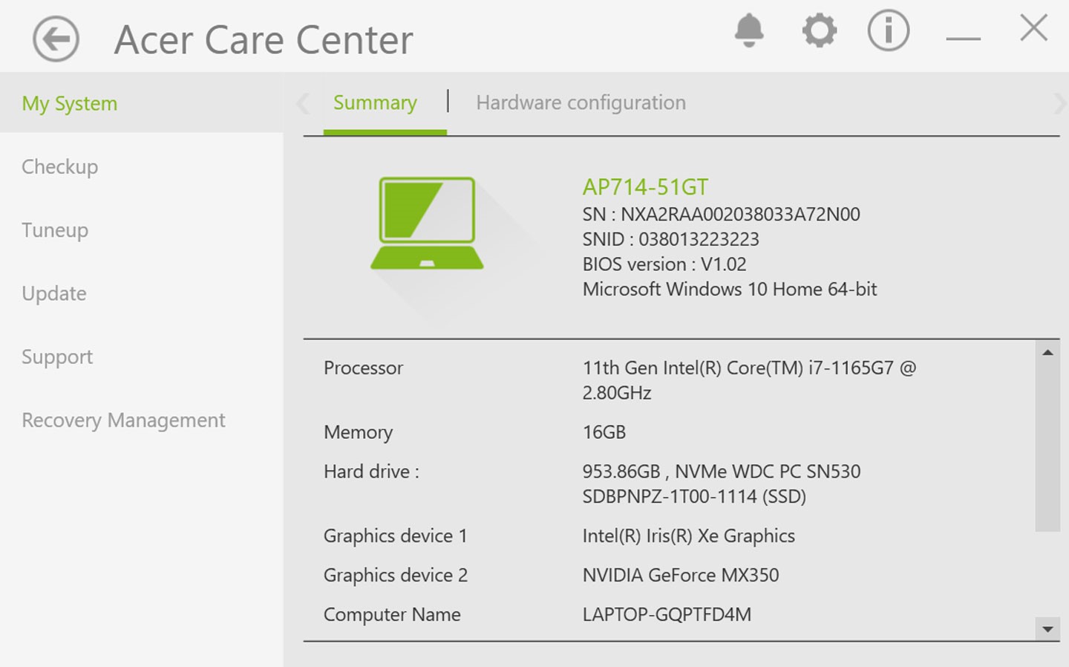The height and width of the screenshot is (667, 1069).
Task: Click the back arrow icon
Action: pyautogui.click(x=56, y=39)
